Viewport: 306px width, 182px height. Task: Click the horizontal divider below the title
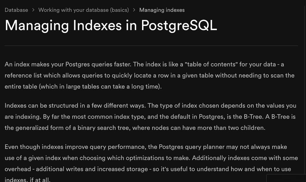pyautogui.click(x=151, y=46)
